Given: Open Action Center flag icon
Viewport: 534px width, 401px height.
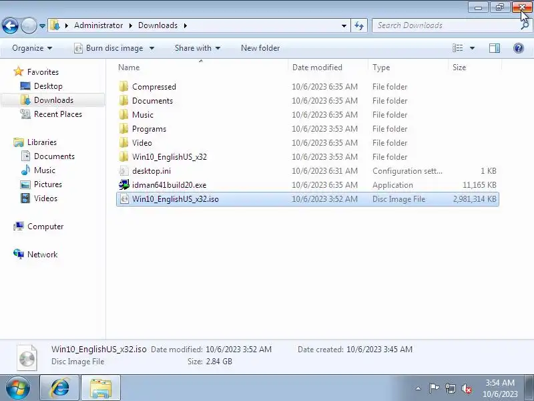Looking at the screenshot, I should [434, 388].
